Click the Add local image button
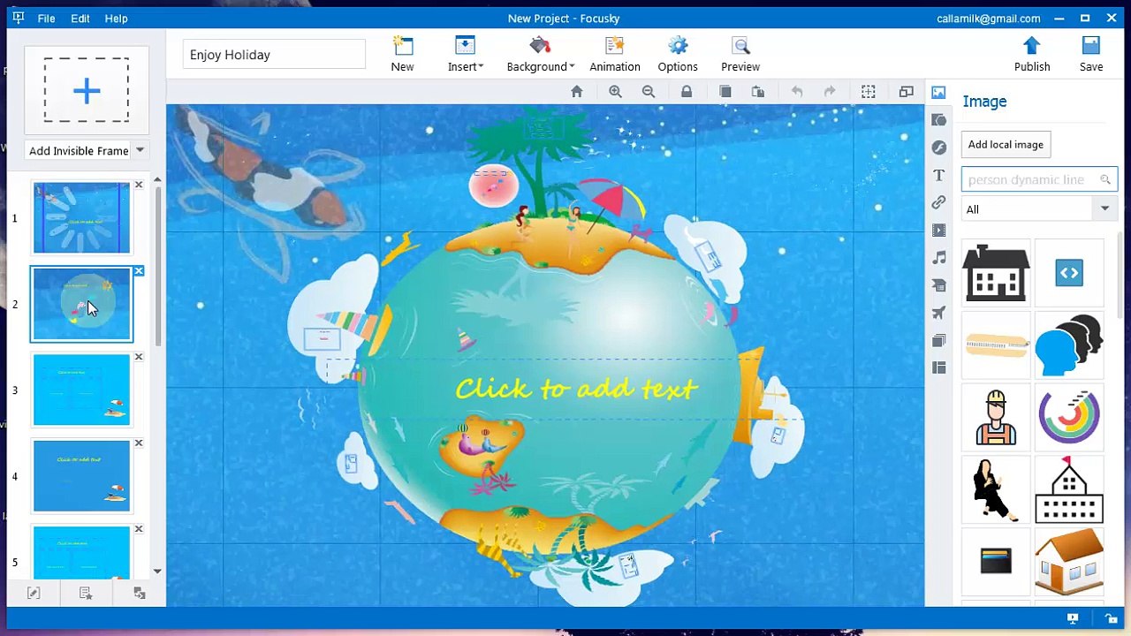This screenshot has width=1131, height=636. (1006, 145)
